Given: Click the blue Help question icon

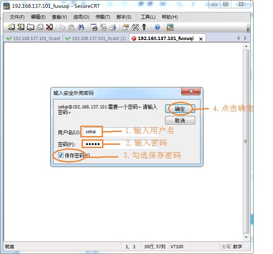Looking at the screenshot, I should click(157, 27).
